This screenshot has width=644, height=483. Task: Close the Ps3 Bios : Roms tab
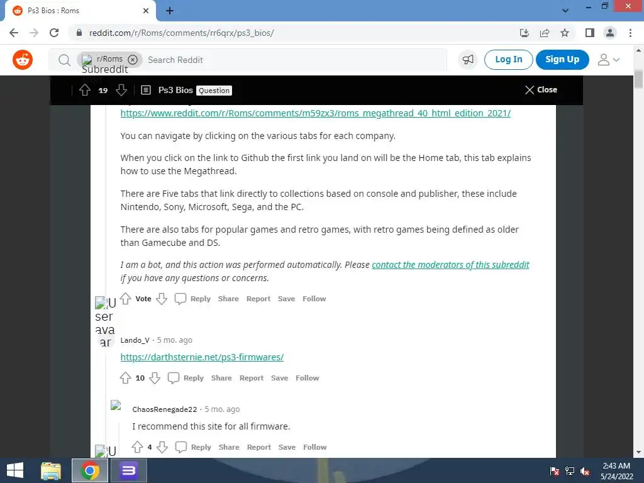[x=146, y=11]
